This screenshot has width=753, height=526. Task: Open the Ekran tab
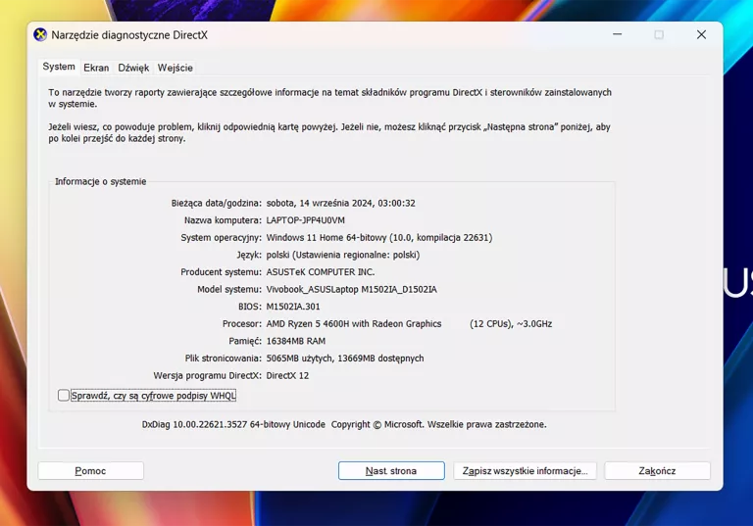[96, 68]
